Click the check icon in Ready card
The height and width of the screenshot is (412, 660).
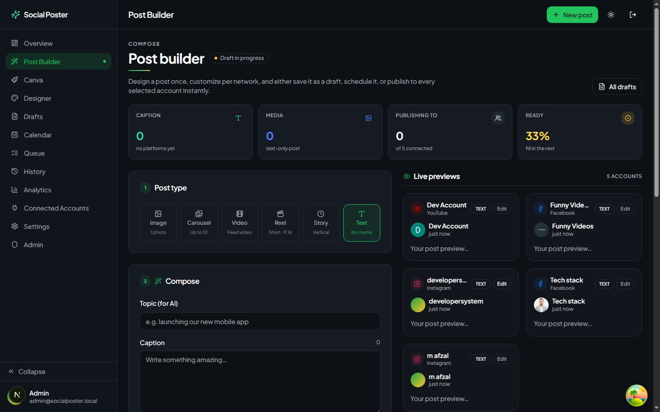[628, 118]
